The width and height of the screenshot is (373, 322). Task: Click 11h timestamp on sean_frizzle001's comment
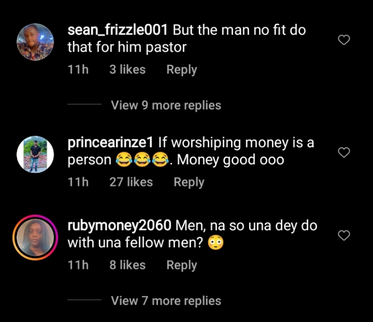tap(78, 70)
